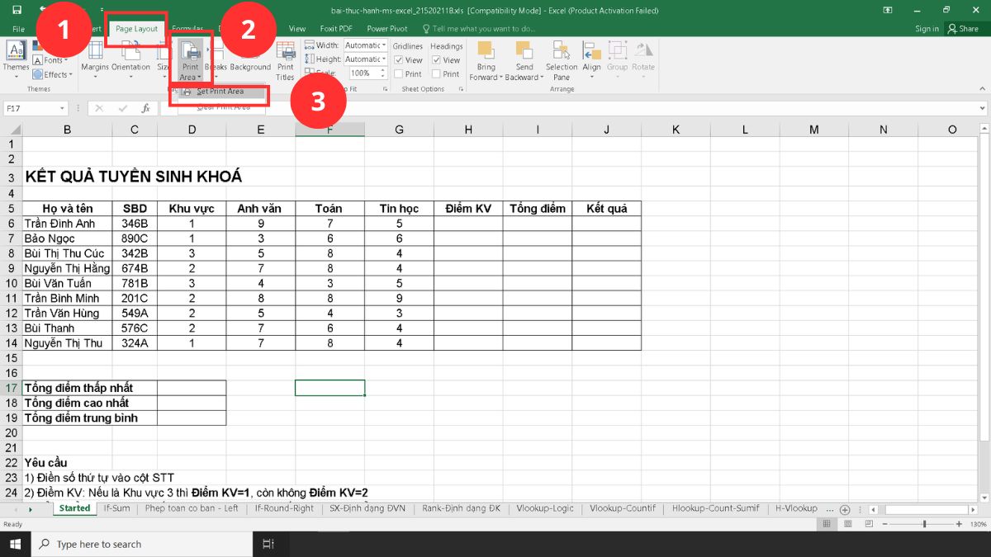
Task: Adjust the zoom slider in status bar
Action: tap(924, 524)
